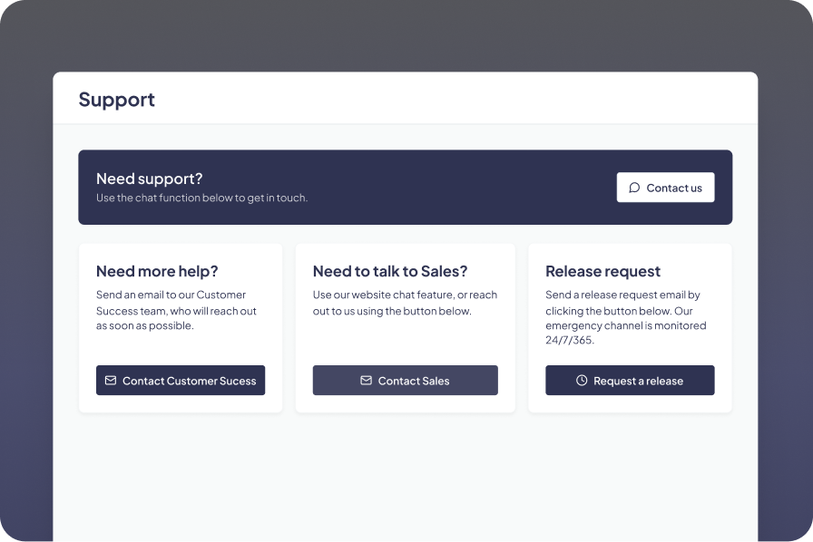Click the envelope icon on Contact Customer Success

[x=111, y=381]
